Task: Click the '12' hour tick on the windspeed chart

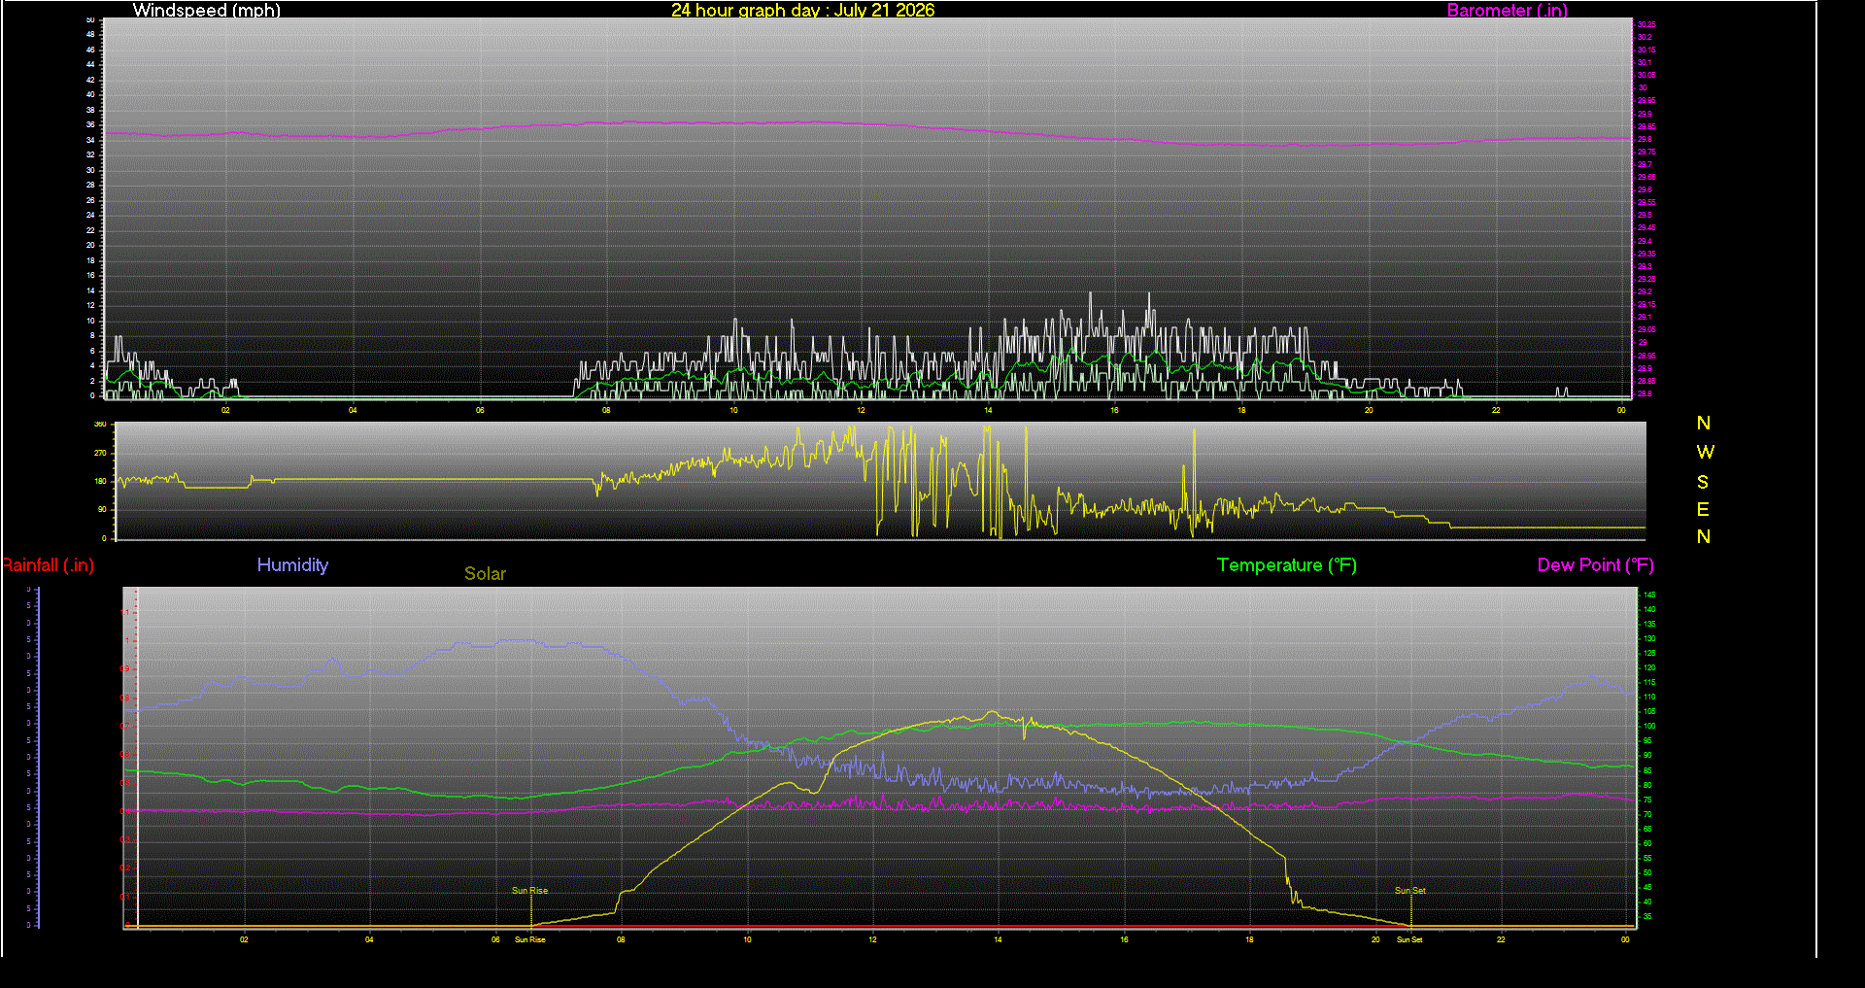Action: 861,410
